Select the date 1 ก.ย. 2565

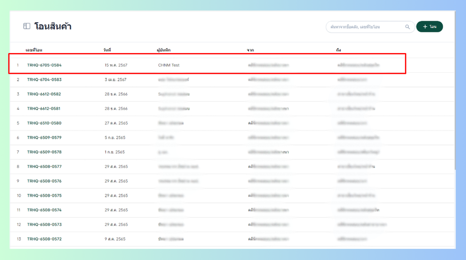coord(114,152)
